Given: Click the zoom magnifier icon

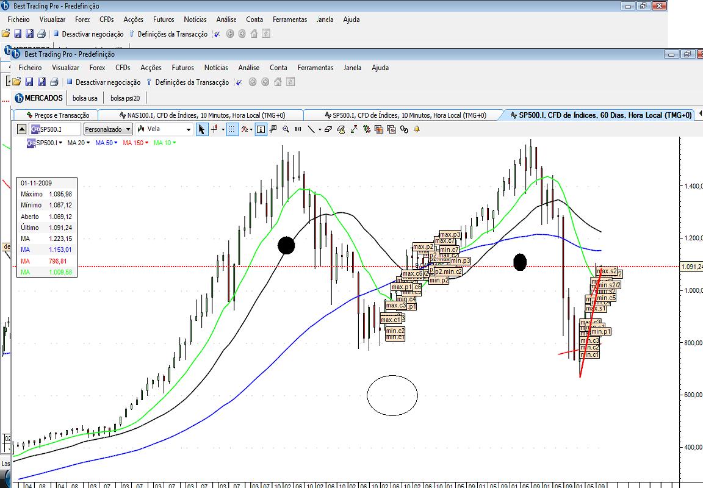Looking at the screenshot, I should pyautogui.click(x=286, y=129).
